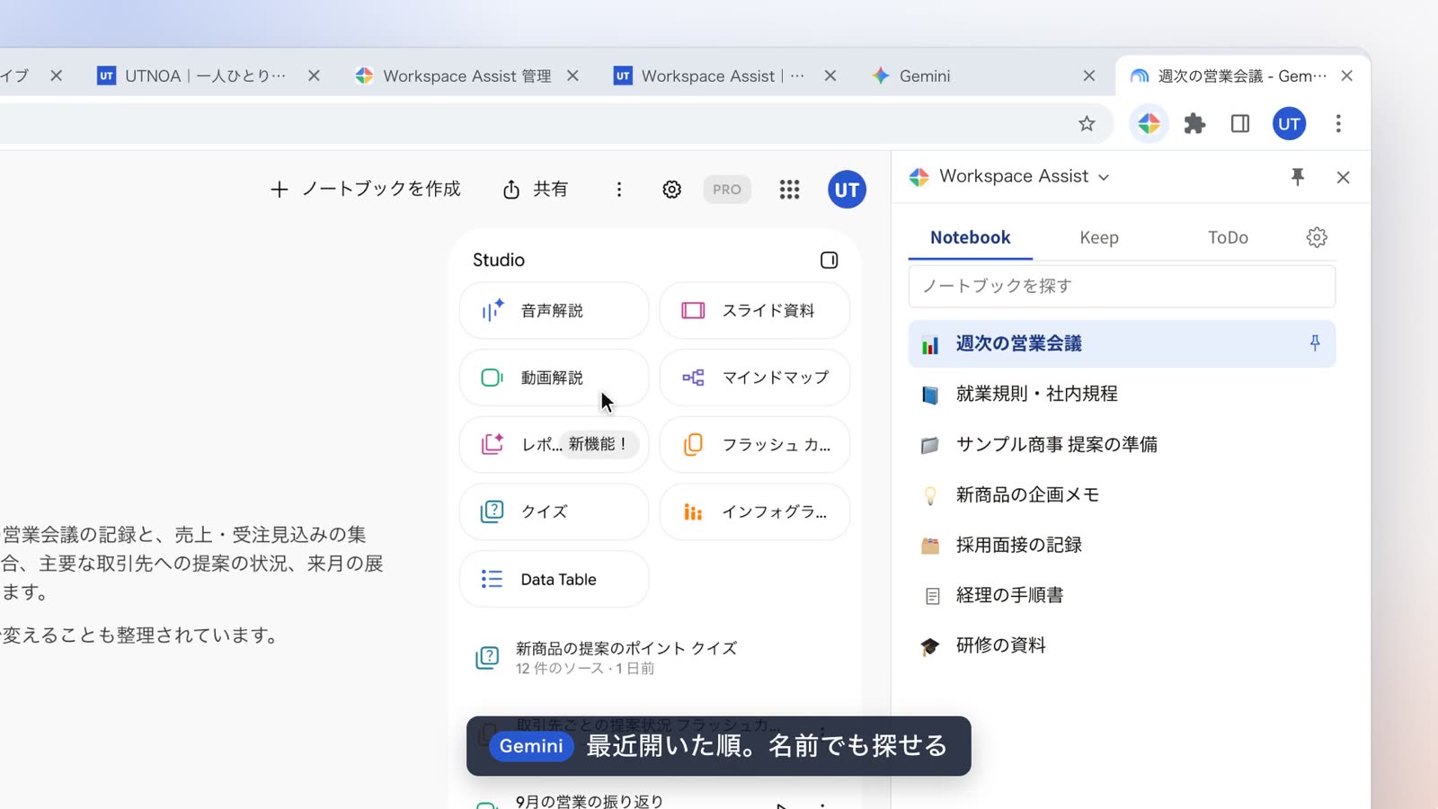The width and height of the screenshot is (1438, 809).
Task: Pin the Workspace Assist side panel
Action: (1297, 177)
